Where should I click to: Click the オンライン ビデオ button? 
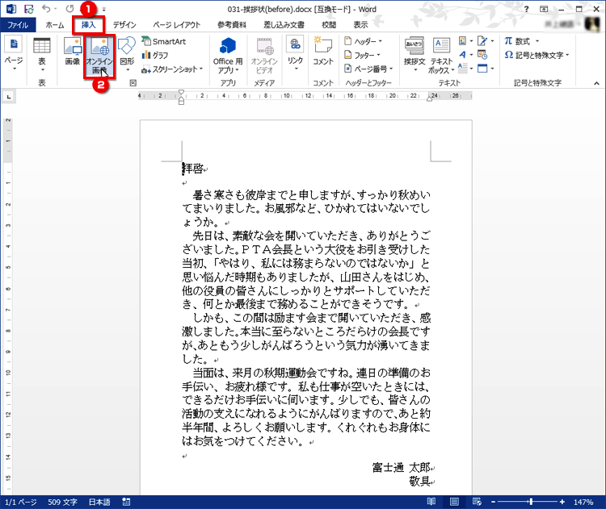(x=264, y=55)
